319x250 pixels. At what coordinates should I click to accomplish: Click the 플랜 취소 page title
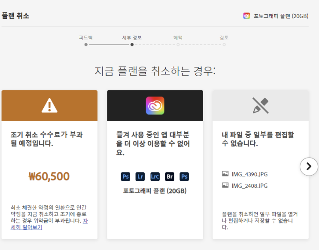15,15
